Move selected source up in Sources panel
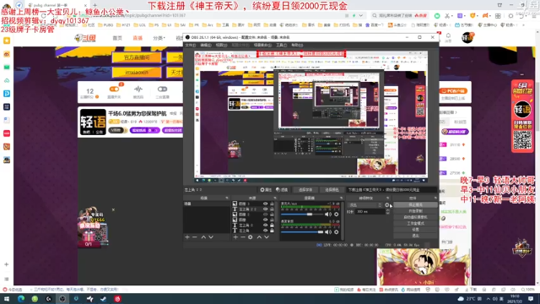The height and width of the screenshot is (304, 540). (x=259, y=237)
